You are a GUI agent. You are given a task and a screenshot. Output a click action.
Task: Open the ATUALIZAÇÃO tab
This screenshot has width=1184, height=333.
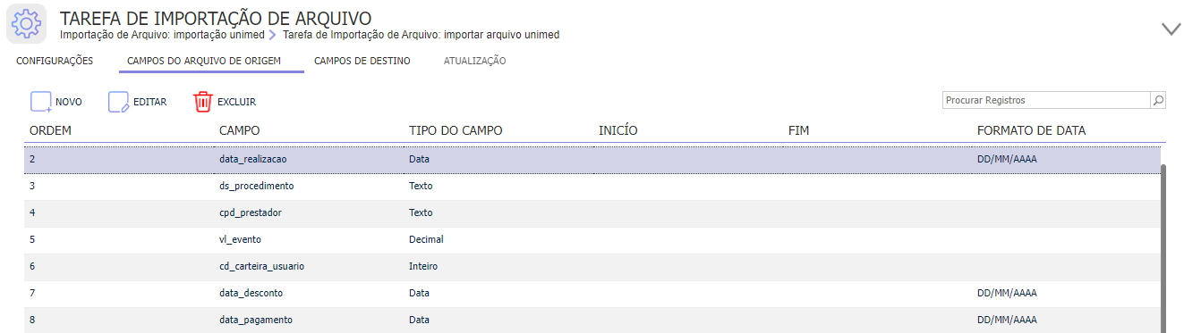click(474, 61)
